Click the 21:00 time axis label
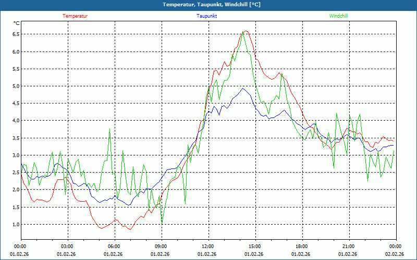This screenshot has height=260, width=417. pyautogui.click(x=349, y=246)
